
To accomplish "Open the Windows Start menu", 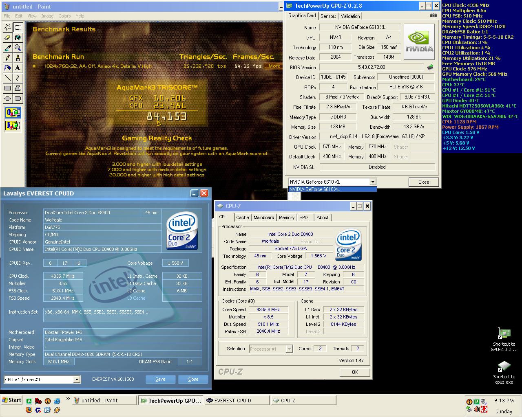I will (x=11, y=400).
